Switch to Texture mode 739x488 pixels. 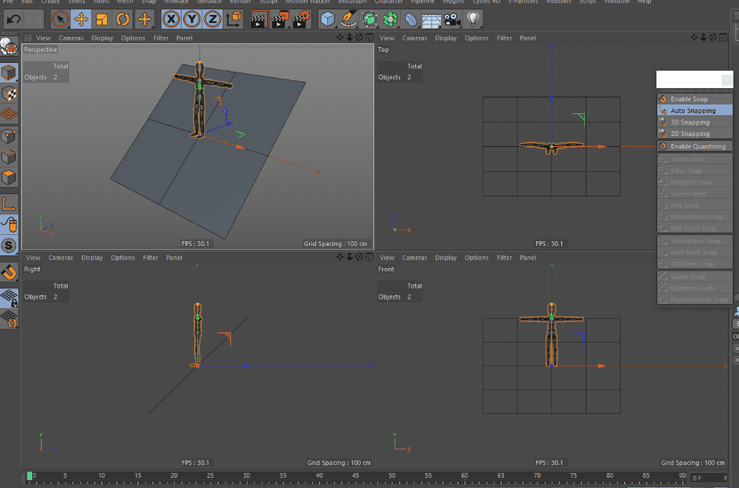pos(9,94)
